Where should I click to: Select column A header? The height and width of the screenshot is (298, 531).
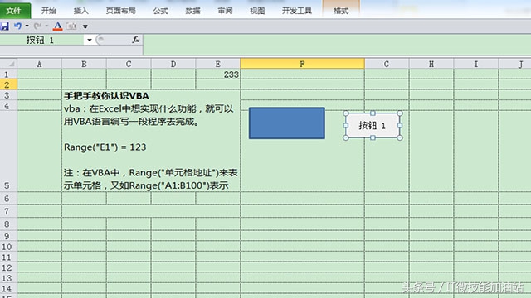(x=39, y=64)
